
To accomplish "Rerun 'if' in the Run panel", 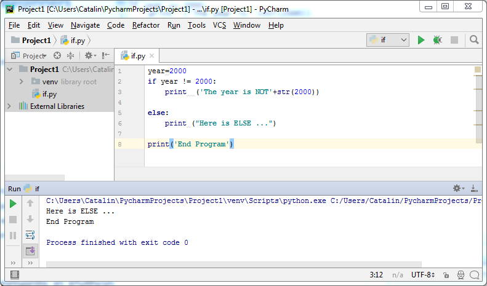I will point(13,204).
